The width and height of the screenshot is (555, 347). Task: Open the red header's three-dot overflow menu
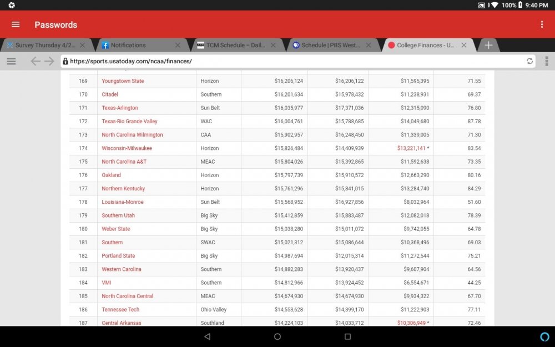(542, 24)
